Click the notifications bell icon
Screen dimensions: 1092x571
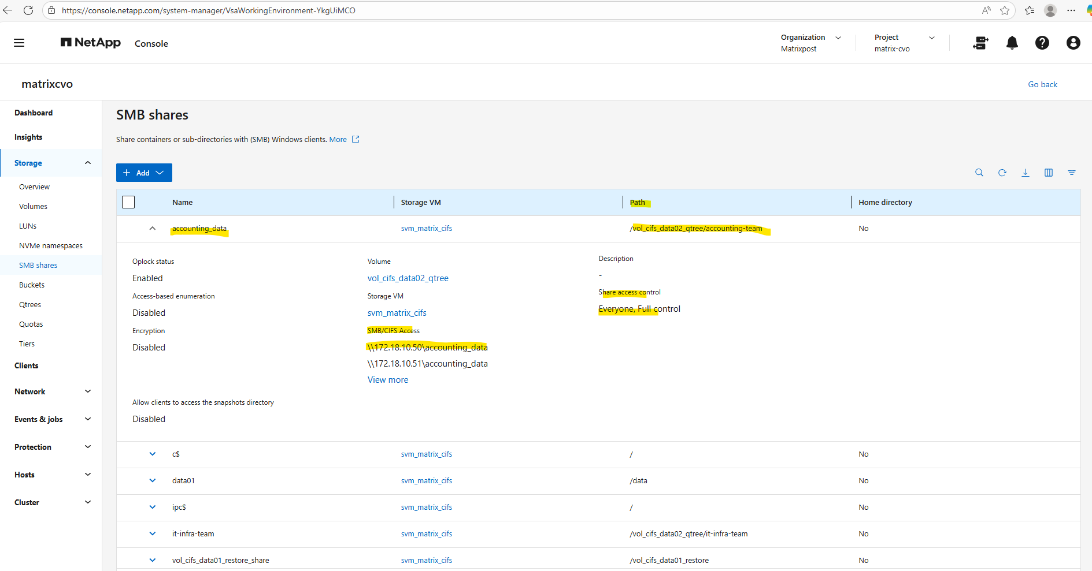tap(1012, 43)
